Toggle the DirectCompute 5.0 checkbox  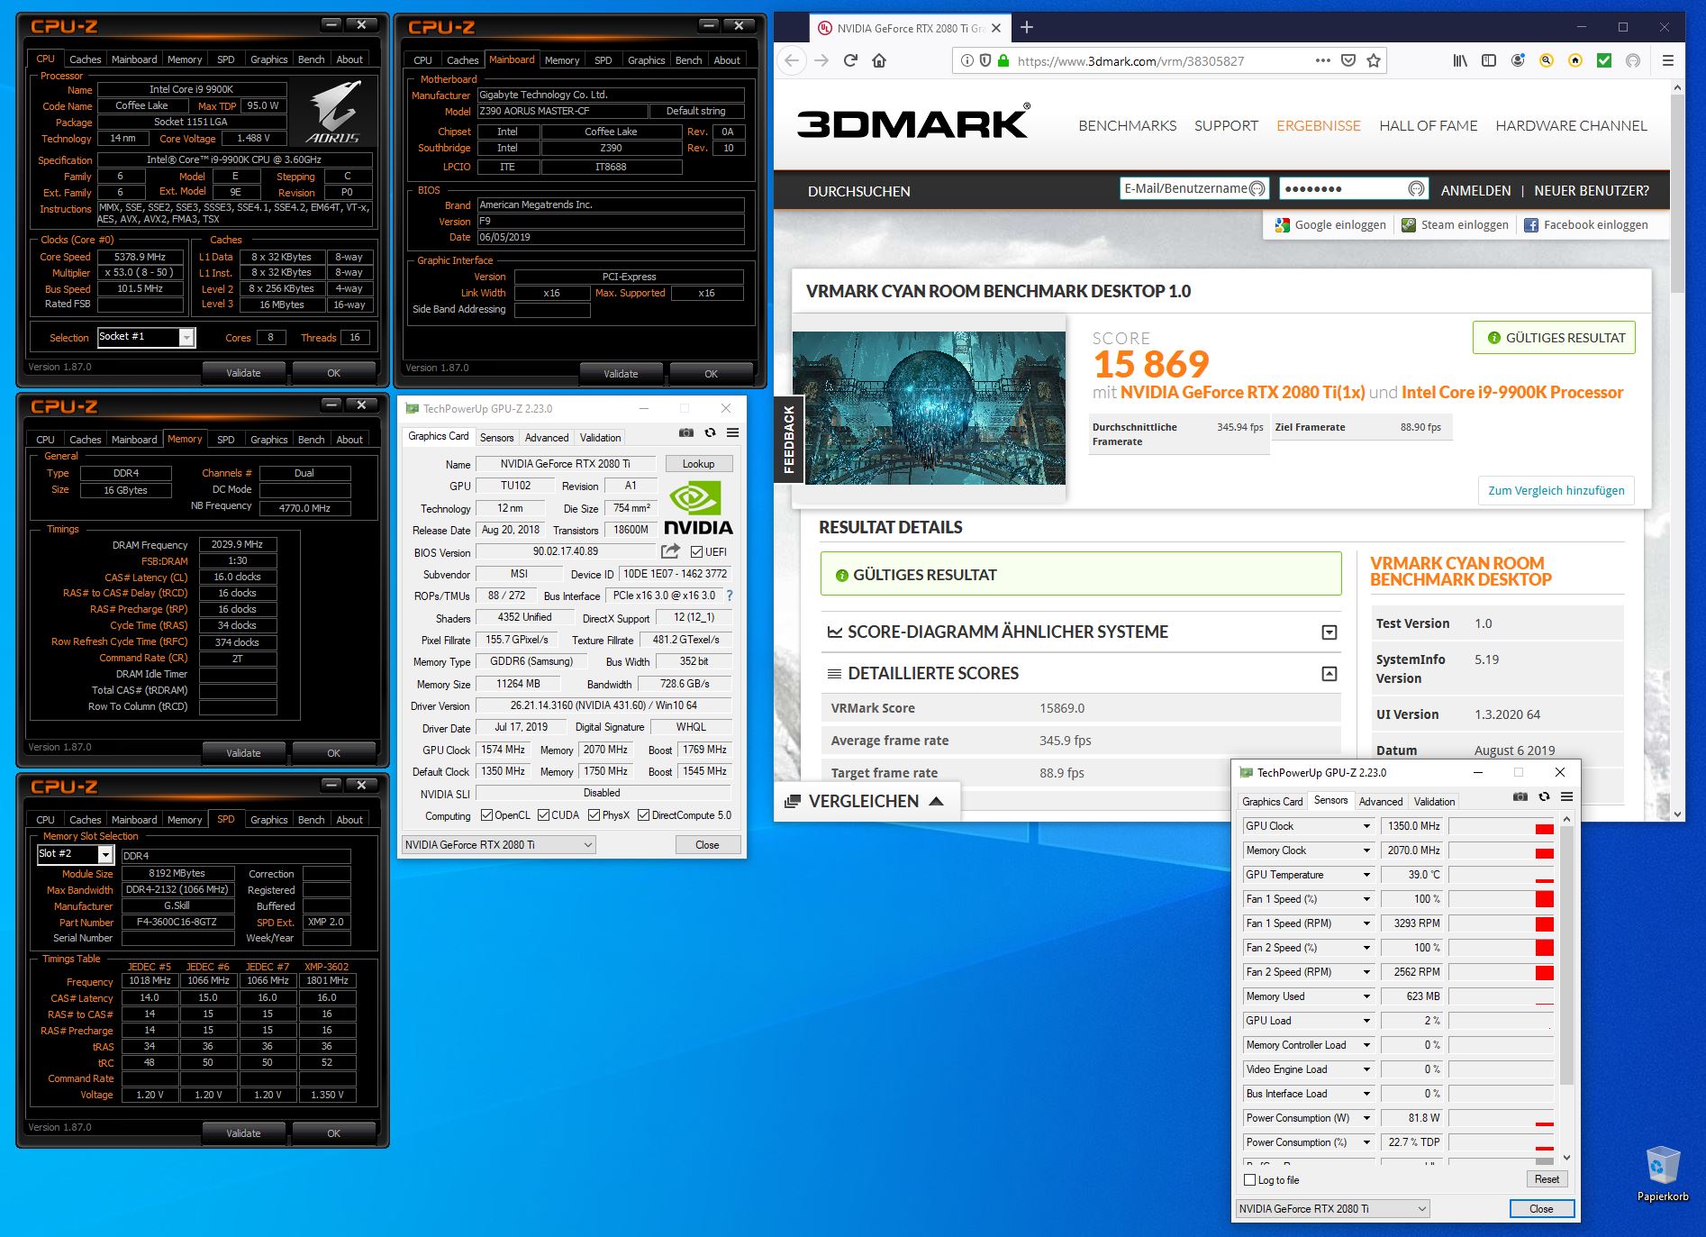tap(643, 815)
